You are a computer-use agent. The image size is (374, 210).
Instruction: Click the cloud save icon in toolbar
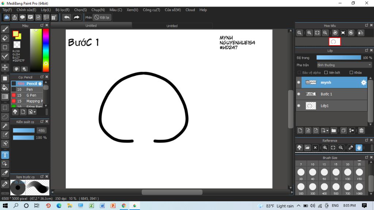[7, 17]
